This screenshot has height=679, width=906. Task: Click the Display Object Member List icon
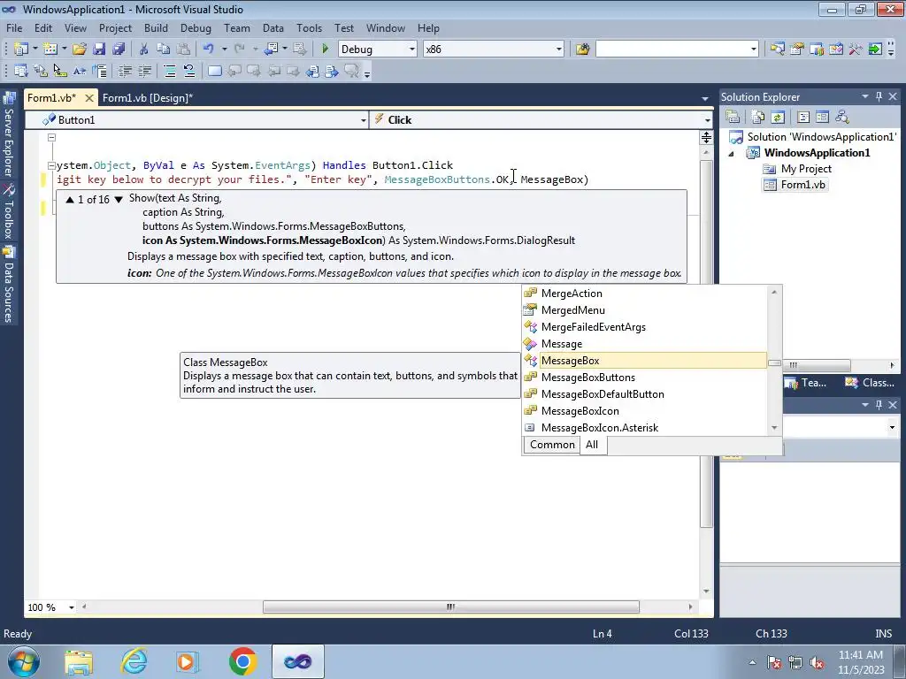pos(21,71)
